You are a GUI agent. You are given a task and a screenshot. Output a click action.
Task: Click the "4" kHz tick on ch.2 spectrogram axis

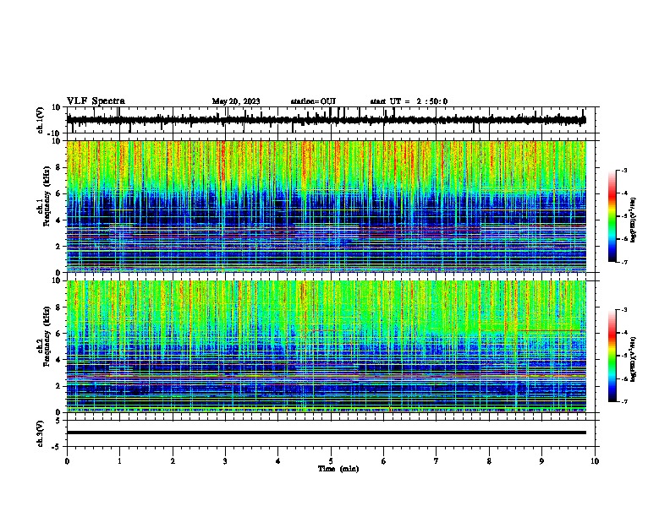59,360
